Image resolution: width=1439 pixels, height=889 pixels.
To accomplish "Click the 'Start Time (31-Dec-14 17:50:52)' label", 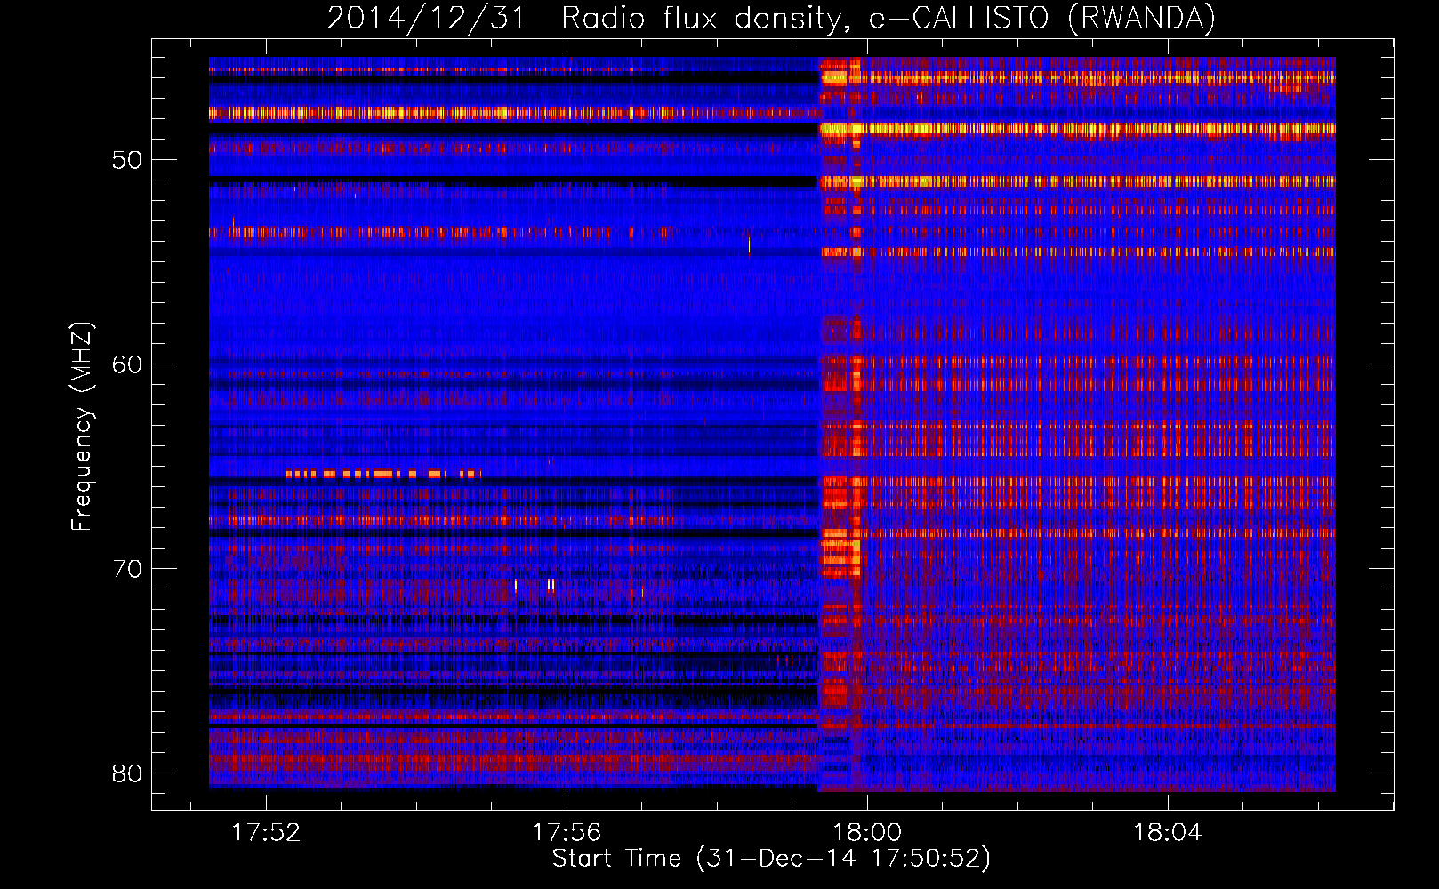I will 771,859.
